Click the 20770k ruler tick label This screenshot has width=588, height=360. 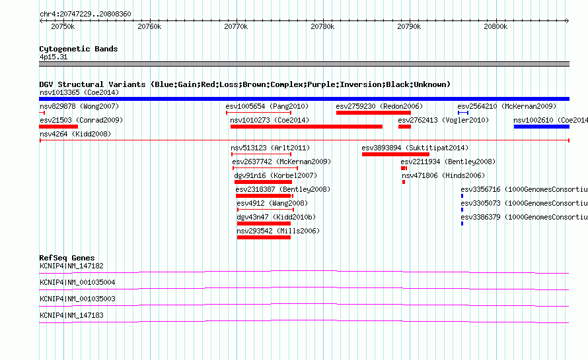tap(236, 26)
